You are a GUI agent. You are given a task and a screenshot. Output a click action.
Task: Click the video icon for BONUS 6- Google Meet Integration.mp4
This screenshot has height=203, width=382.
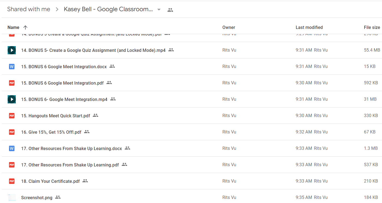coord(12,99)
